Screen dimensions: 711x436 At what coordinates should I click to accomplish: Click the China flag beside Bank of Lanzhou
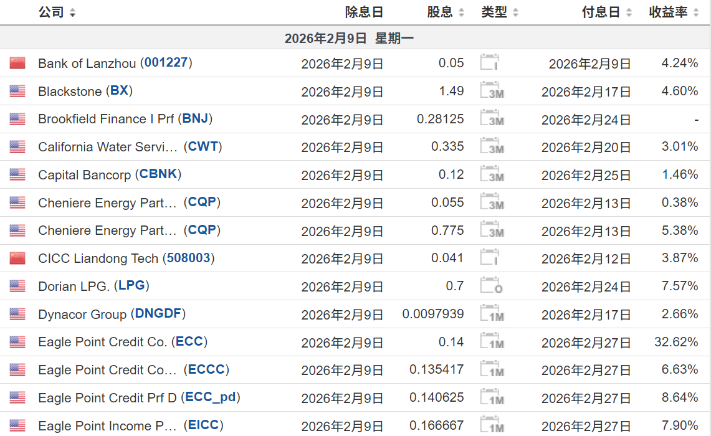tap(17, 62)
